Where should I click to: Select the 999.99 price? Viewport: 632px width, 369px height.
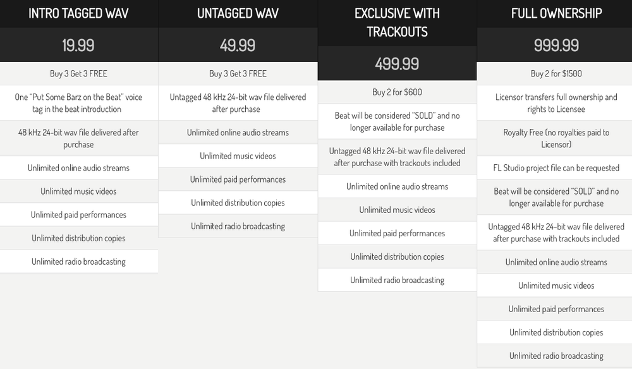click(556, 45)
